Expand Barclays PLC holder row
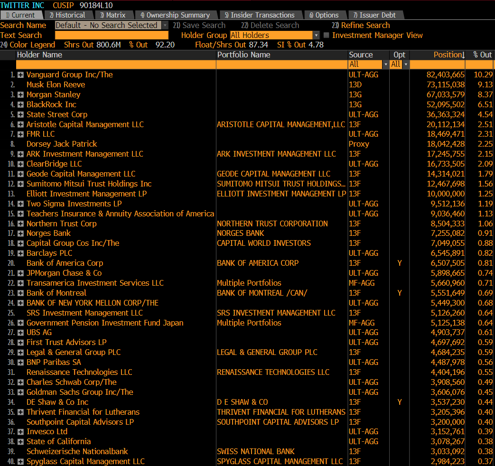This screenshot has width=495, height=466. [x=20, y=253]
